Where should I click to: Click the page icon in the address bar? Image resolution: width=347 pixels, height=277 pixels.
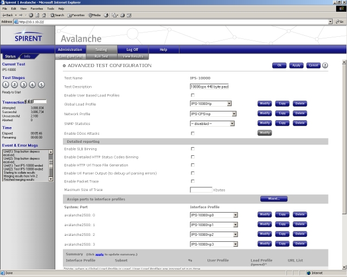click(x=16, y=22)
